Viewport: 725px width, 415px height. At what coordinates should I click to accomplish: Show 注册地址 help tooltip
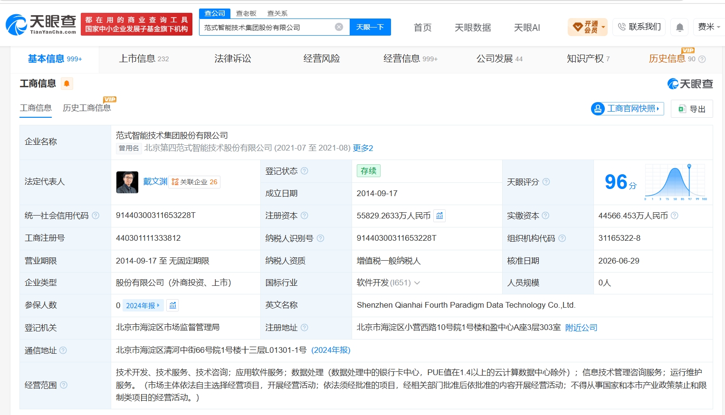coord(305,328)
